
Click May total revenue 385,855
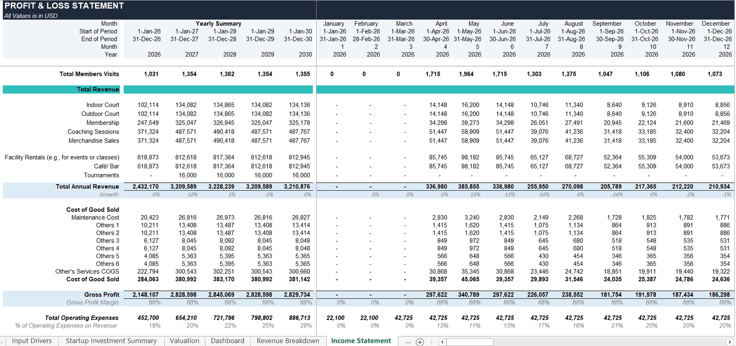468,187
